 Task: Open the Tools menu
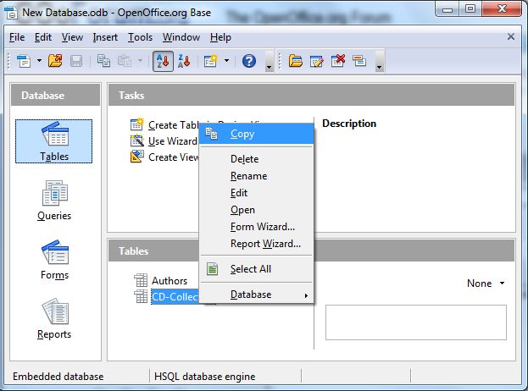pyautogui.click(x=140, y=37)
